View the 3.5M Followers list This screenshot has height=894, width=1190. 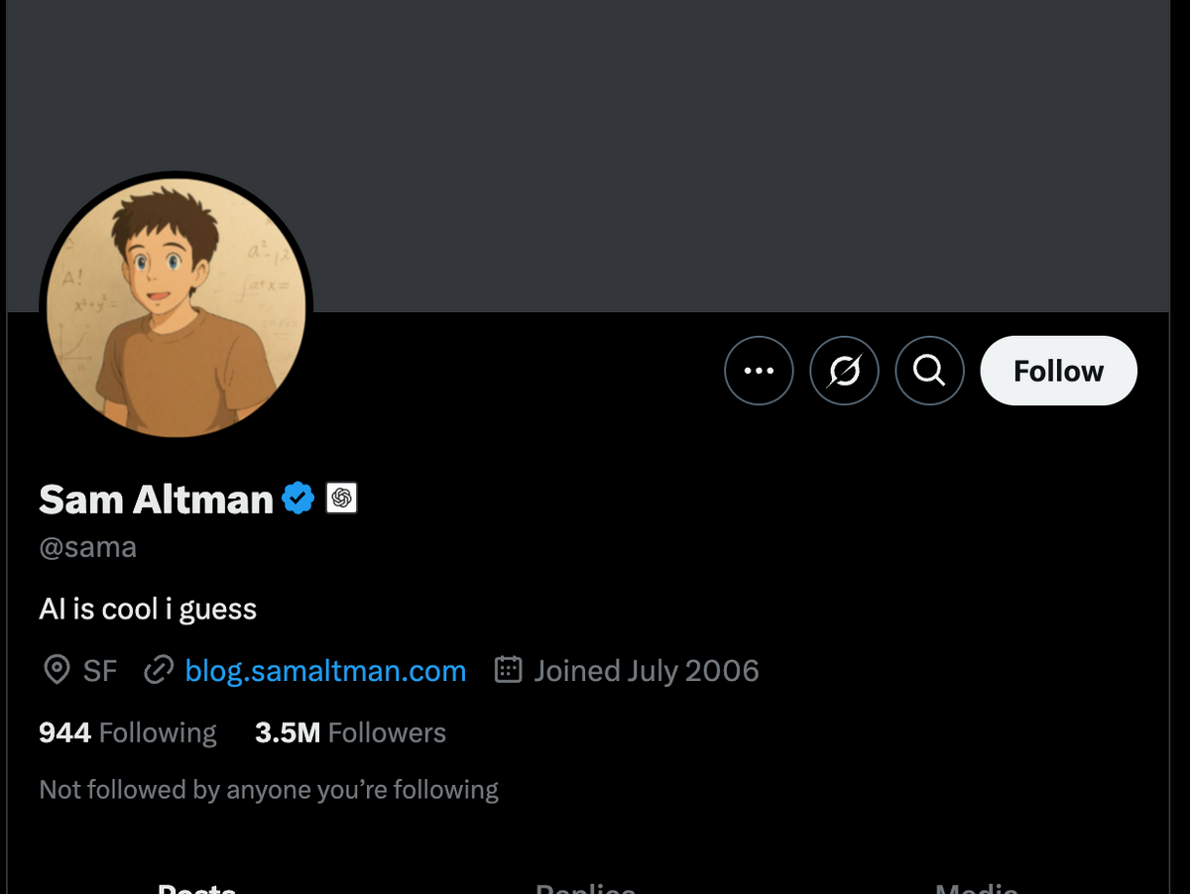[x=350, y=732]
